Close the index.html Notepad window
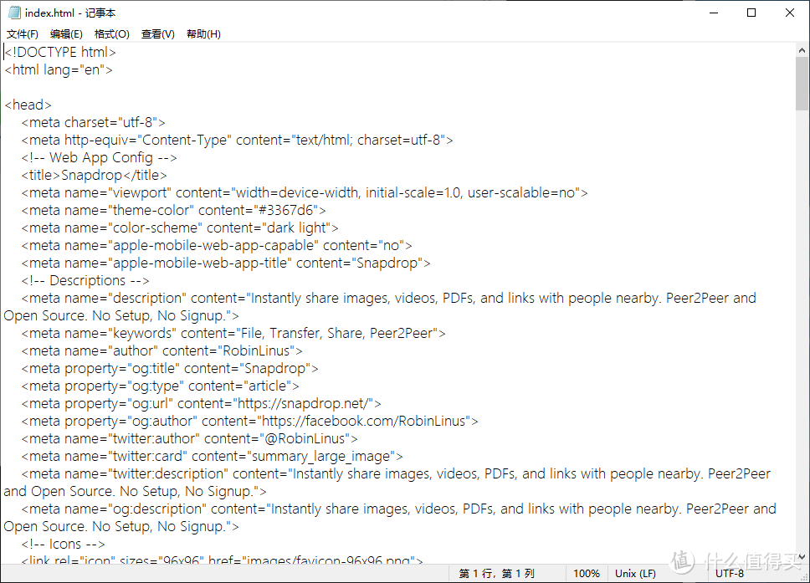Screen dimensions: 810x583 coord(789,13)
